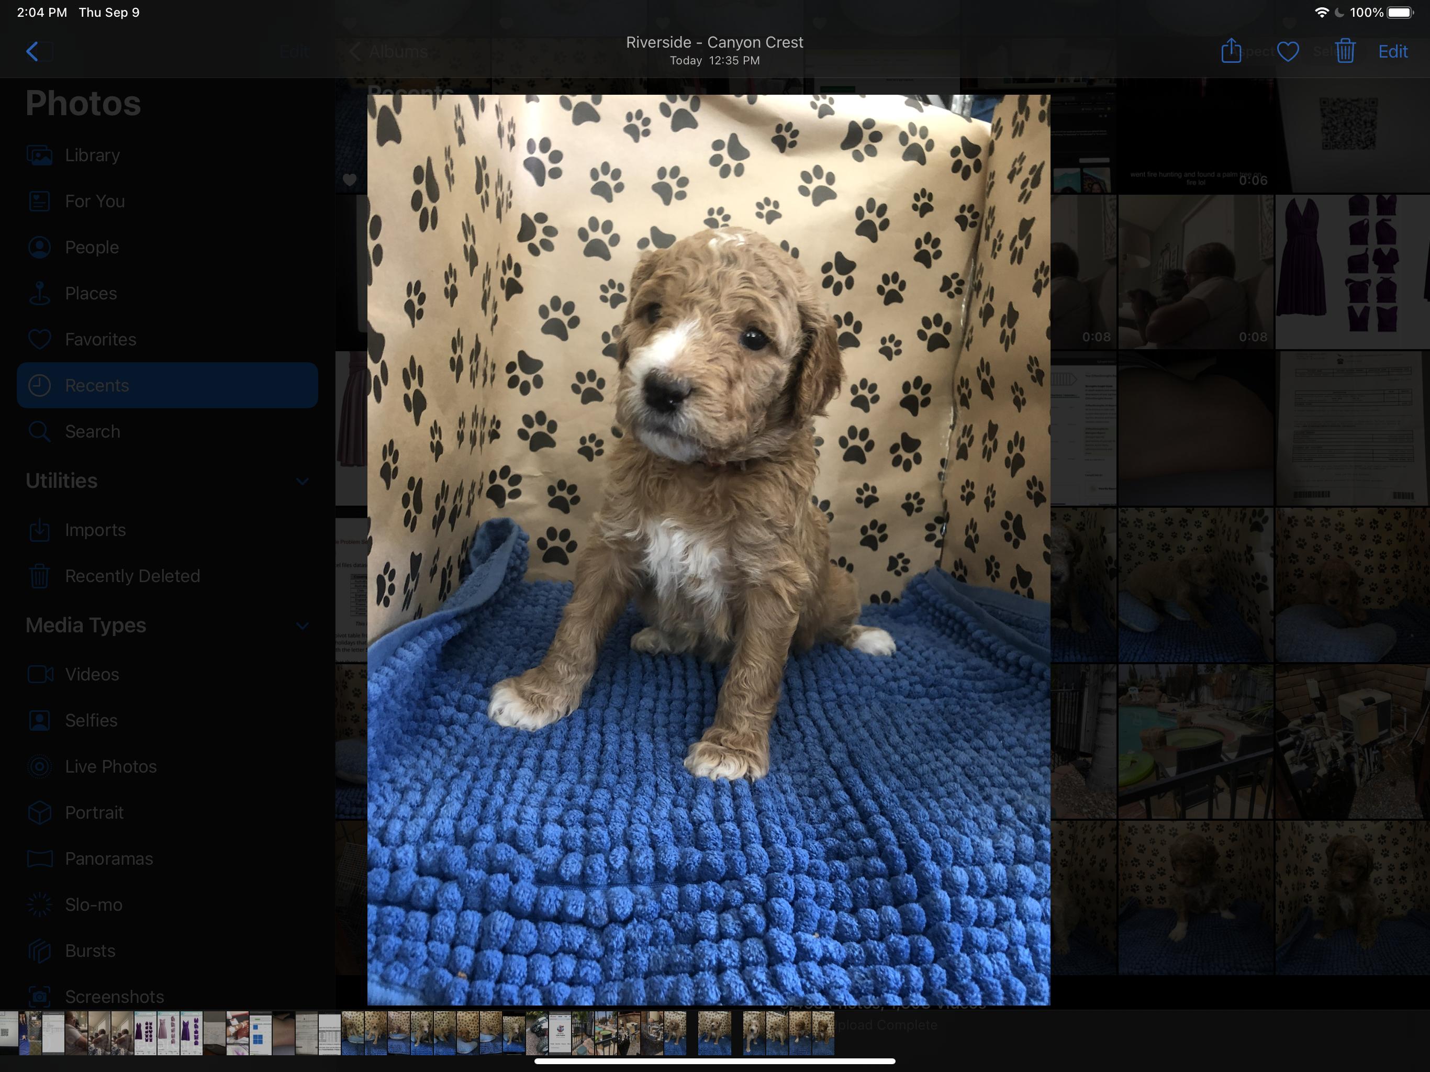The width and height of the screenshot is (1430, 1072).
Task: Open the share sheet icon
Action: (1231, 51)
